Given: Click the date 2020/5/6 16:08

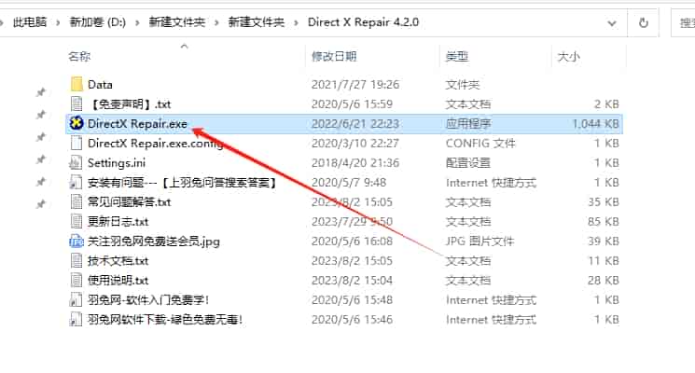Looking at the screenshot, I should 352,241.
